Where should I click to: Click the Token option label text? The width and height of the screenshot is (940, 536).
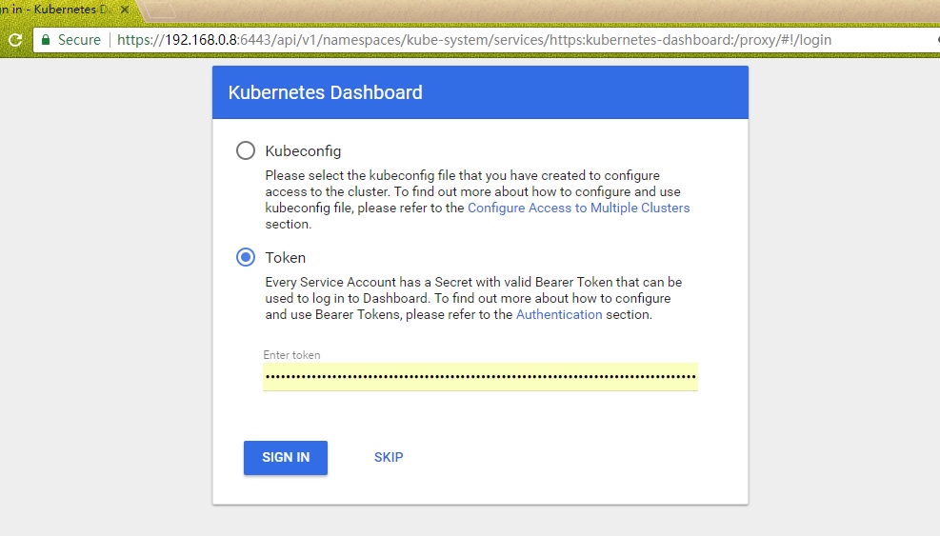pyautogui.click(x=286, y=258)
